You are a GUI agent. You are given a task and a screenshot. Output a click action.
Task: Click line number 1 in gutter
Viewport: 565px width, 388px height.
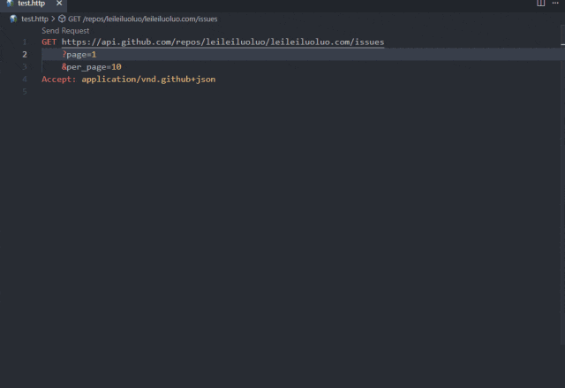pyautogui.click(x=25, y=42)
